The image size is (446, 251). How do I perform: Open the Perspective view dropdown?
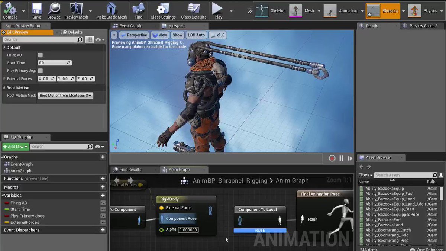coord(133,35)
